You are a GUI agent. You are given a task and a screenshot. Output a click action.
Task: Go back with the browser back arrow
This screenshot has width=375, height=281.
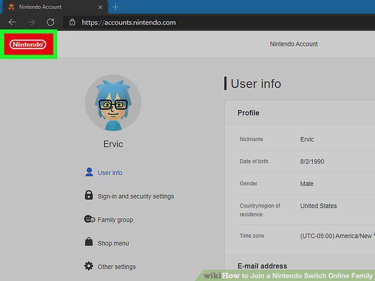12,22
